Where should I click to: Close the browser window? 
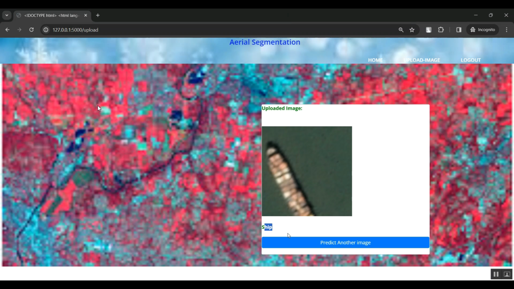click(x=506, y=15)
